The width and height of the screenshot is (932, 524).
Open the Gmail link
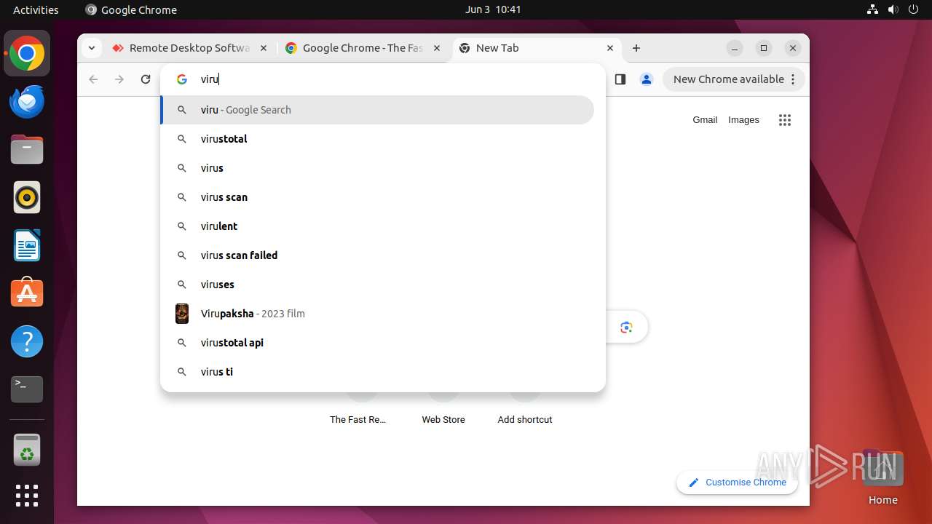coord(705,120)
